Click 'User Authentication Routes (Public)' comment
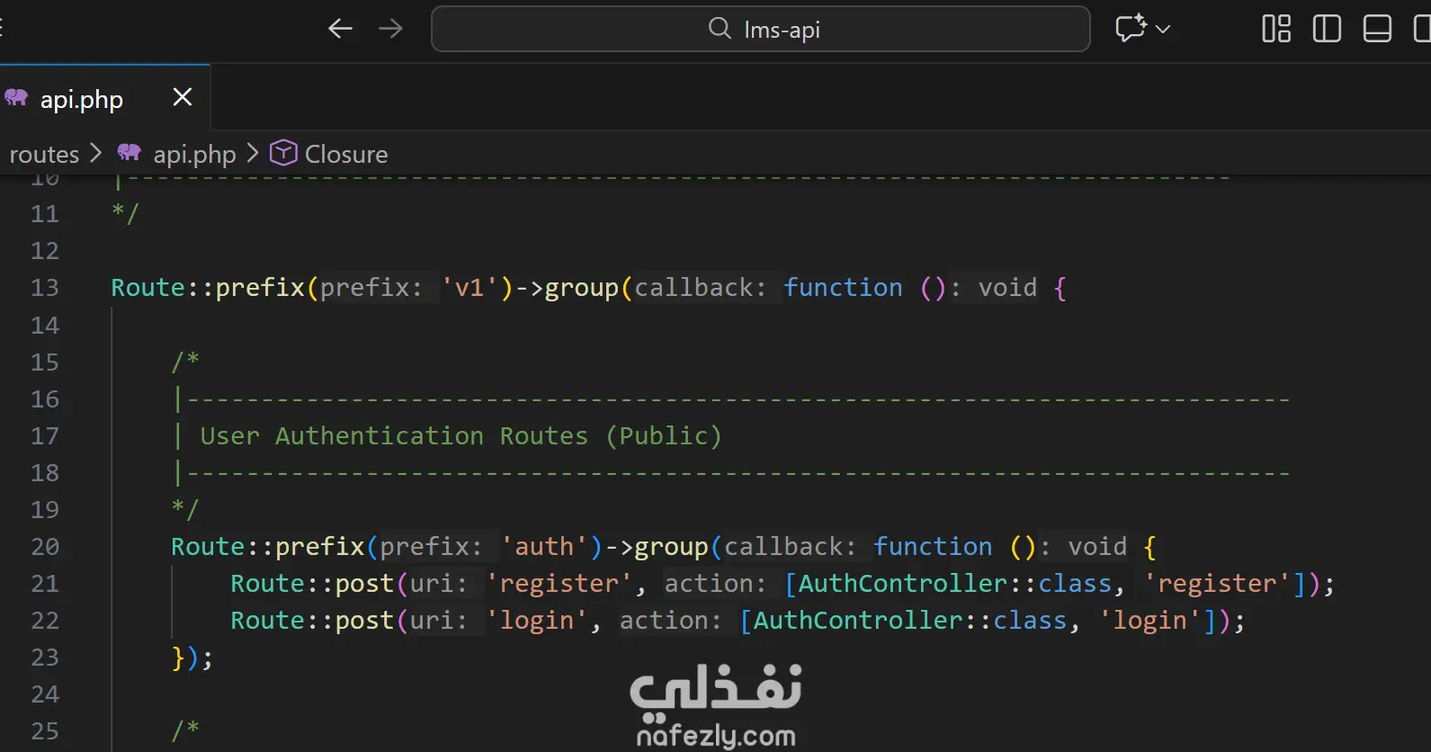Viewport: 1431px width, 752px height. click(x=461, y=436)
